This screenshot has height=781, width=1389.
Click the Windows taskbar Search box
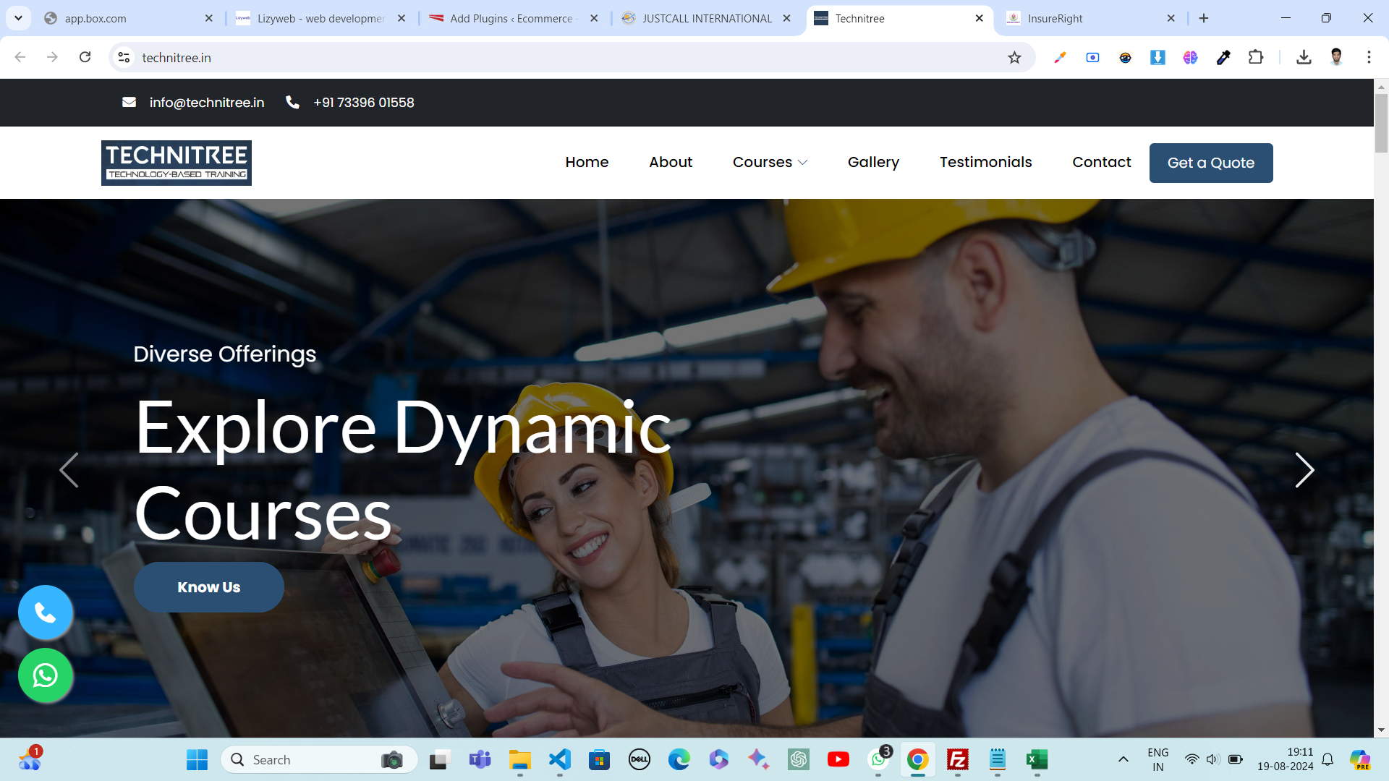click(x=319, y=759)
